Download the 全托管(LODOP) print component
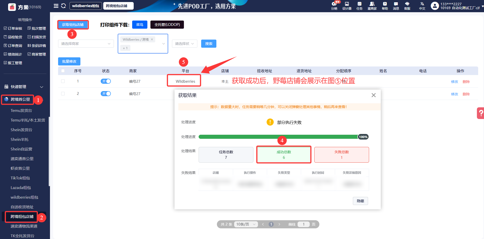This screenshot has height=239, width=484. tap(167, 25)
